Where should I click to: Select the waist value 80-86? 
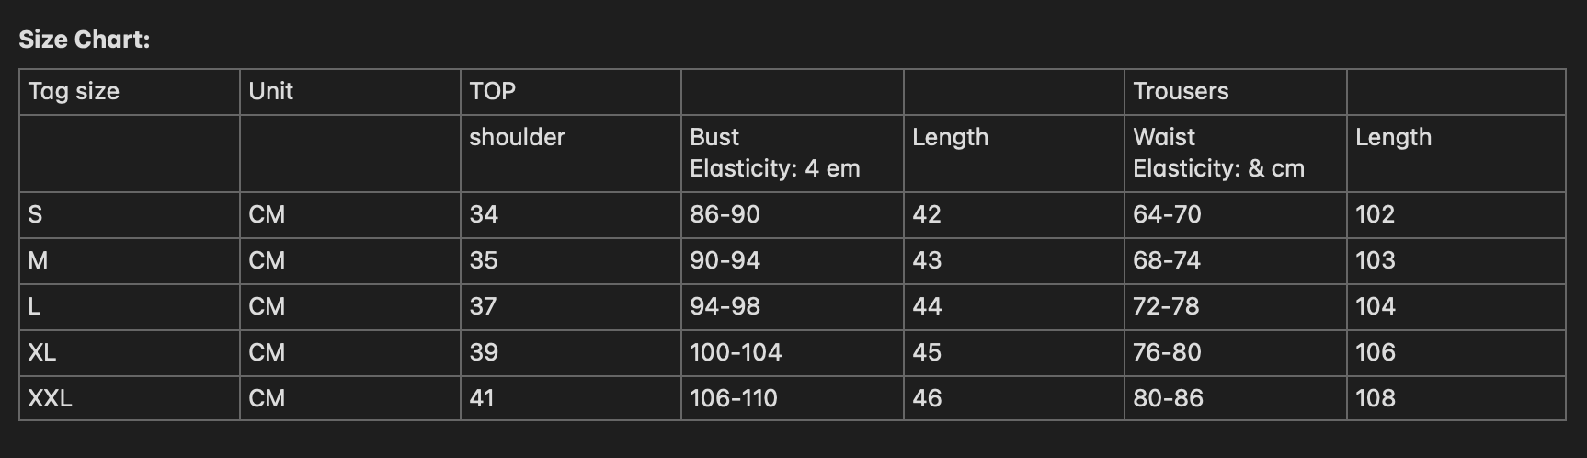1168,398
